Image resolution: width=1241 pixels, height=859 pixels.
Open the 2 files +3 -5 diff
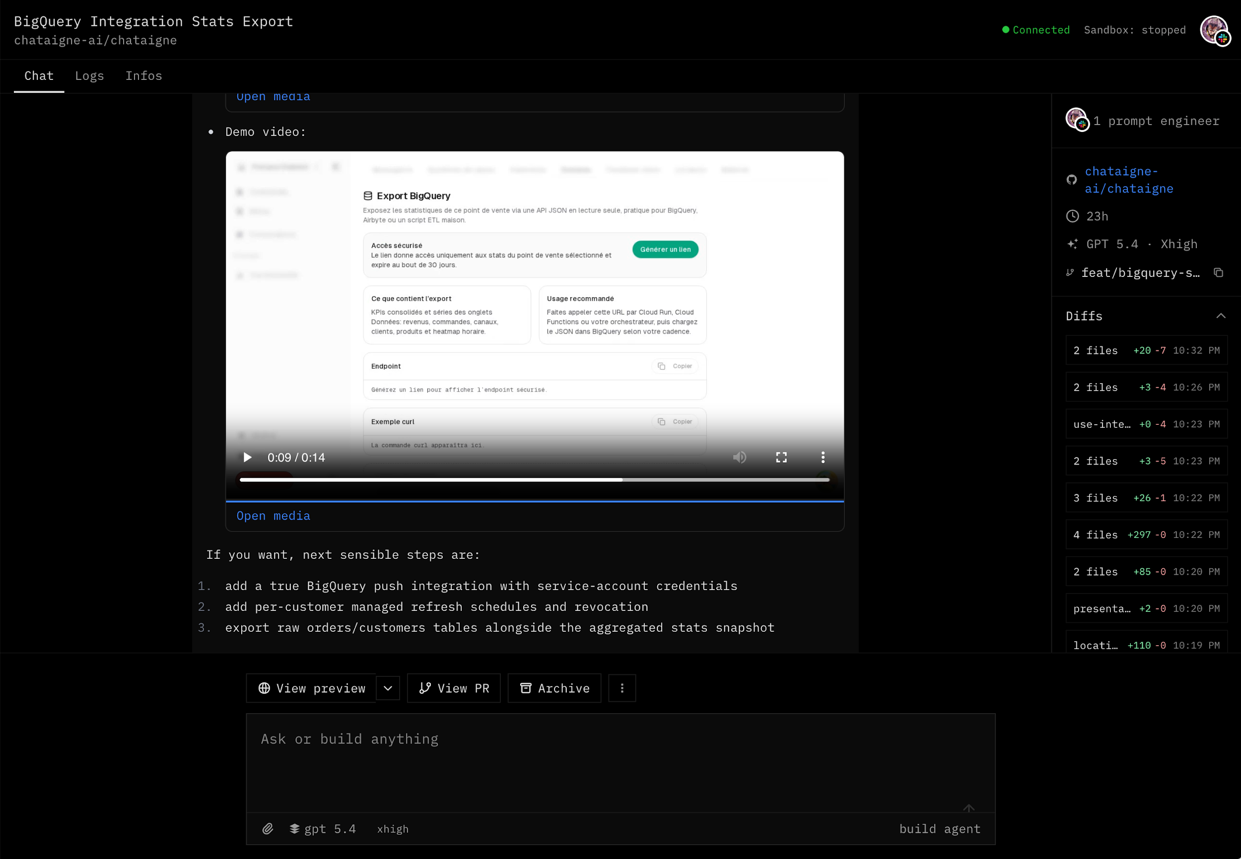pos(1146,461)
